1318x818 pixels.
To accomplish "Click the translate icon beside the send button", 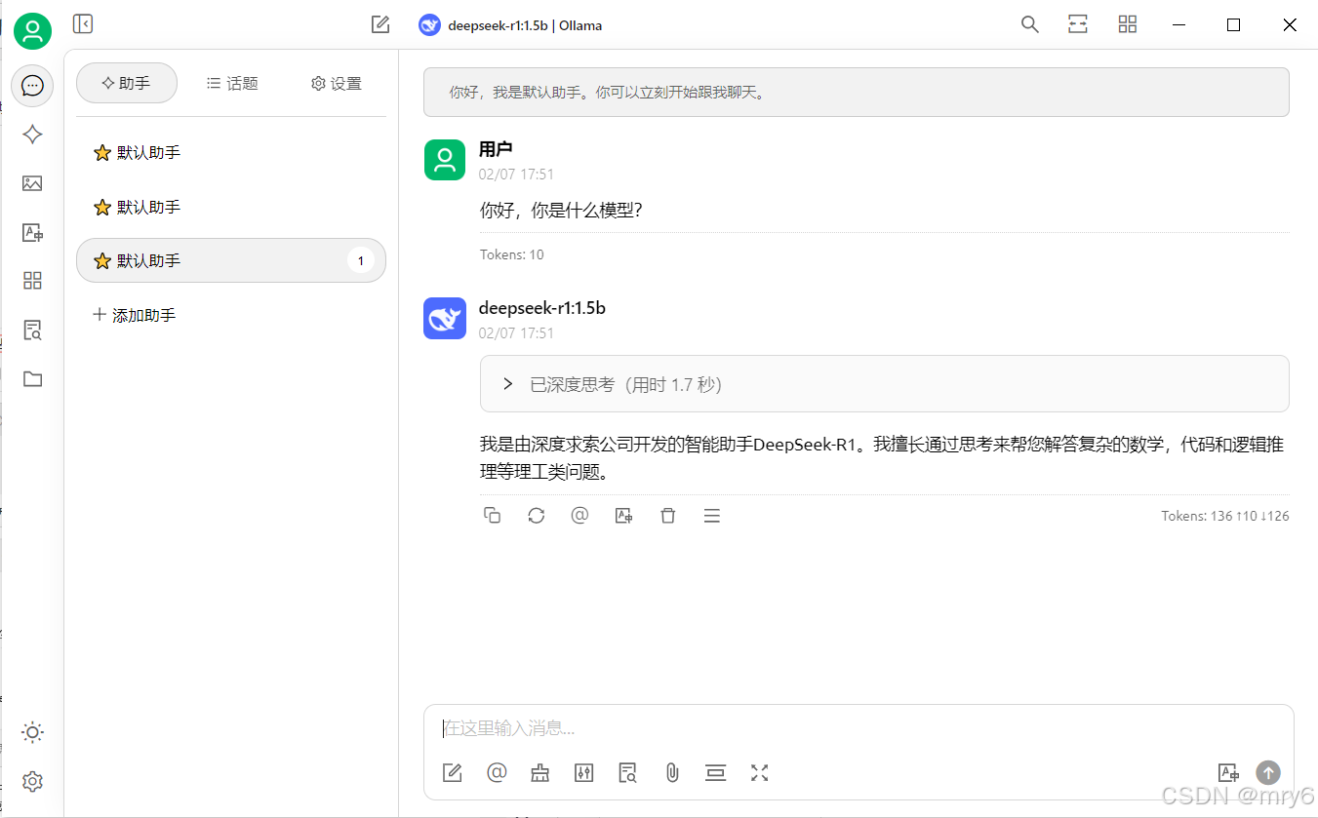I will (x=1228, y=773).
